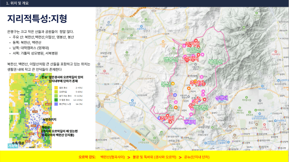Click the red ellipse on the slope map

click(x=39, y=131)
